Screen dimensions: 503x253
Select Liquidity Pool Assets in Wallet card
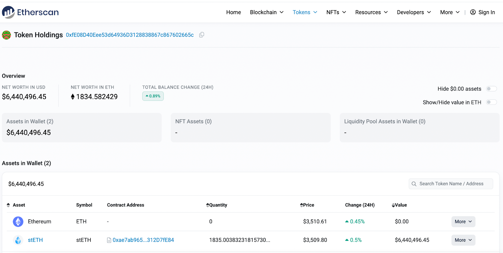click(x=420, y=128)
